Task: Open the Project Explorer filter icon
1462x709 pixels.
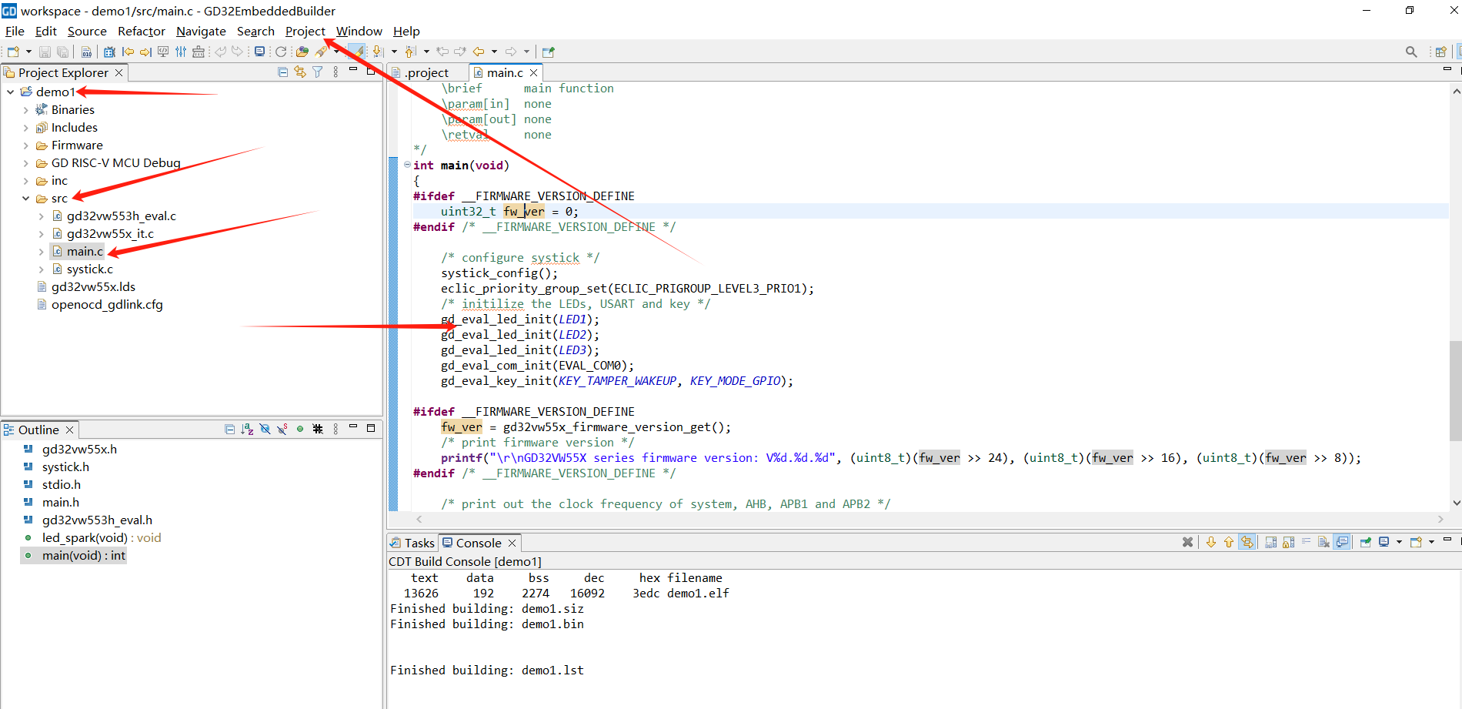Action: 317,72
